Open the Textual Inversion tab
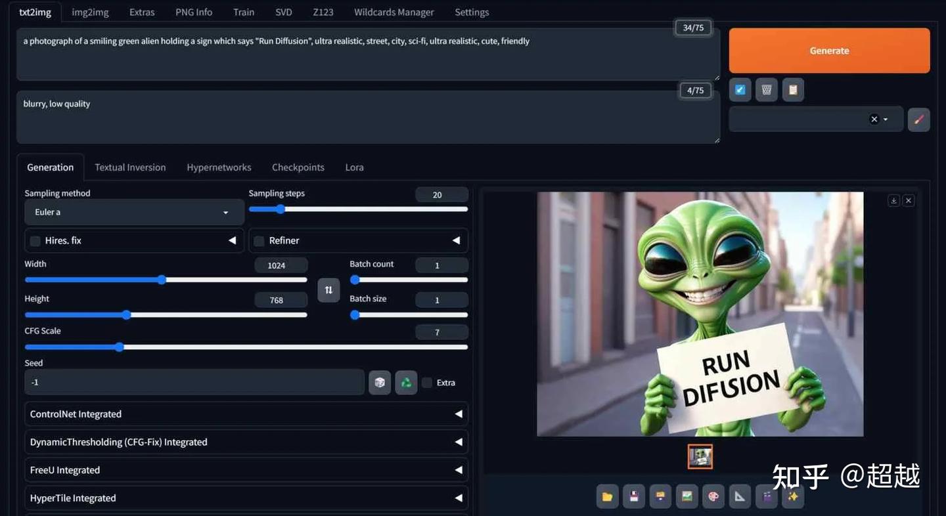The width and height of the screenshot is (946, 516). [130, 167]
